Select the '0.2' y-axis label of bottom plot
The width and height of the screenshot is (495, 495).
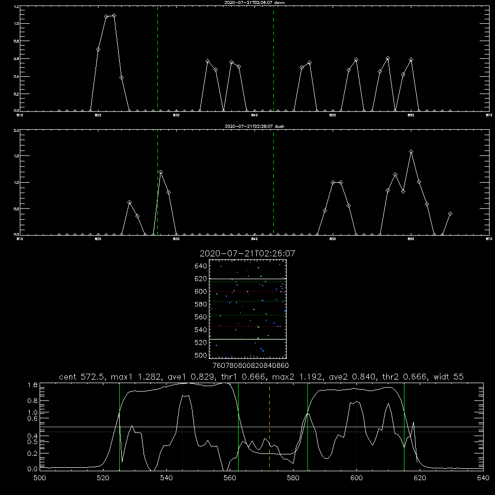click(x=33, y=453)
